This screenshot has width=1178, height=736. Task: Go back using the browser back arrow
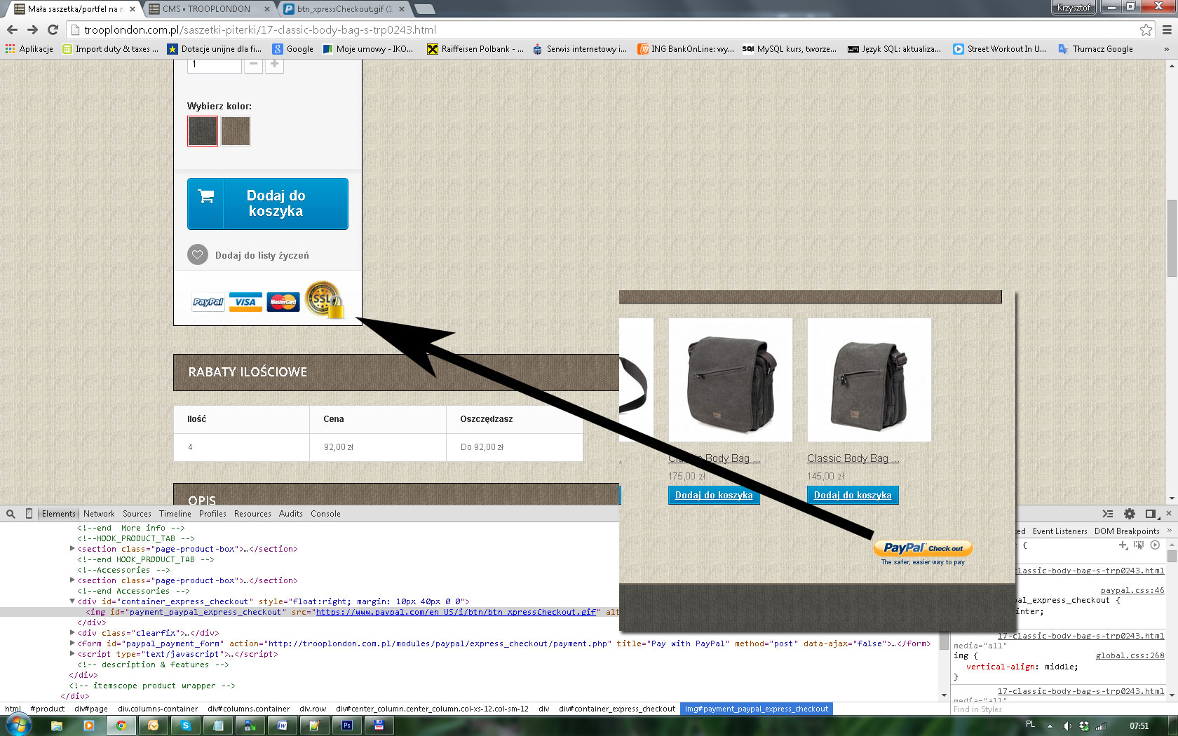point(12,29)
